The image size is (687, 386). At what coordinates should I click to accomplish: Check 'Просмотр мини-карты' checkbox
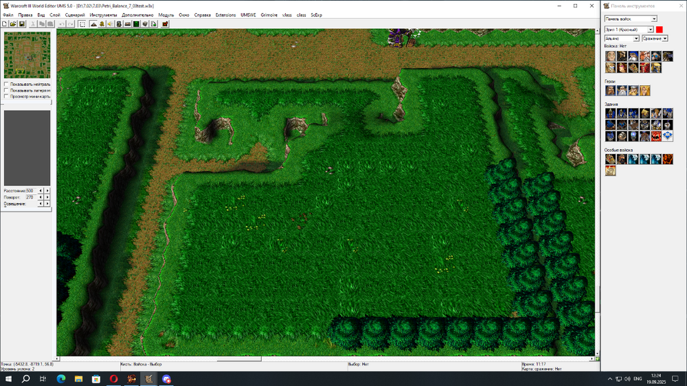point(7,97)
